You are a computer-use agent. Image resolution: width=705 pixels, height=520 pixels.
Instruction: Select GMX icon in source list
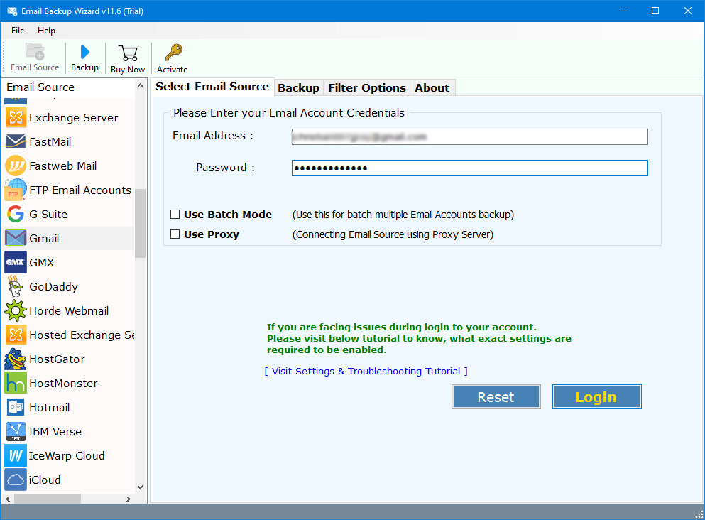coord(16,262)
